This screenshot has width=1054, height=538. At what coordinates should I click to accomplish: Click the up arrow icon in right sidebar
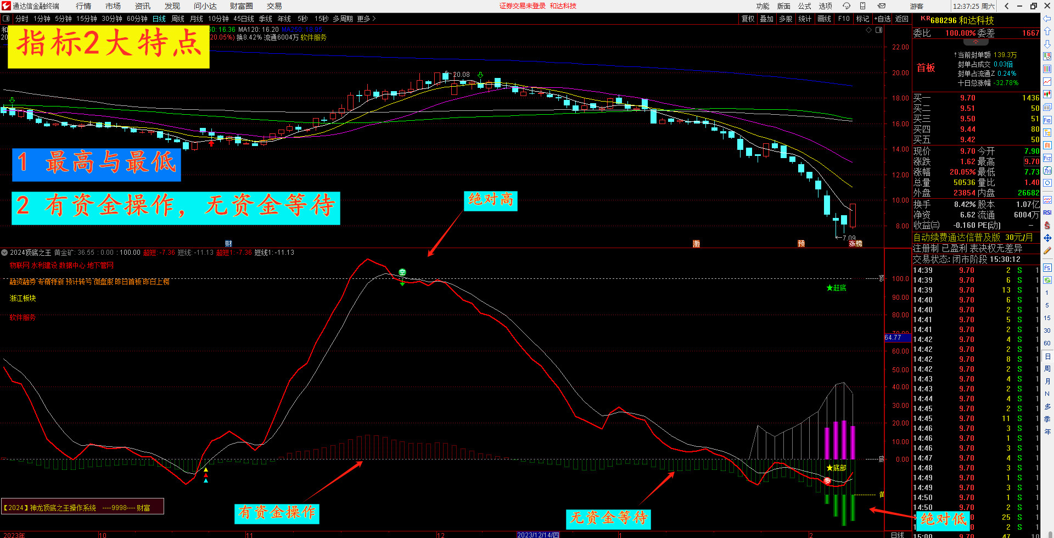[1047, 31]
